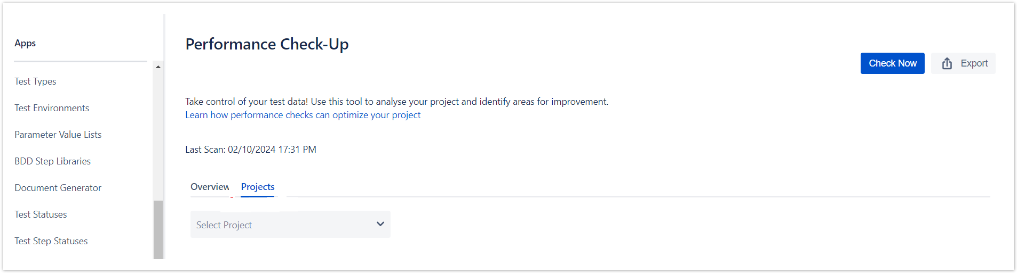Click the Export share icon
The width and height of the screenshot is (1017, 273).
click(x=947, y=63)
